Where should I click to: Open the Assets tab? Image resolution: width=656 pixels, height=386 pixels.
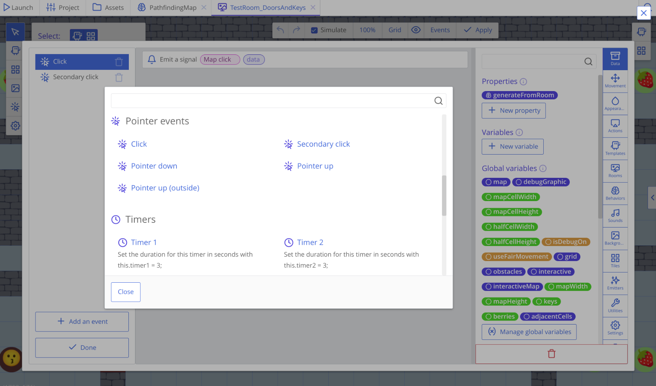[108, 7]
